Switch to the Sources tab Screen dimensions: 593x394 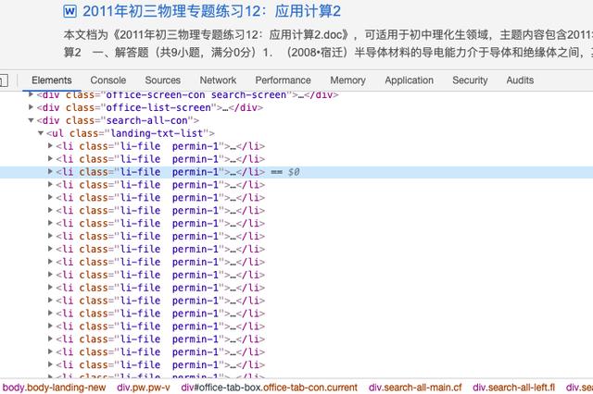click(x=163, y=80)
